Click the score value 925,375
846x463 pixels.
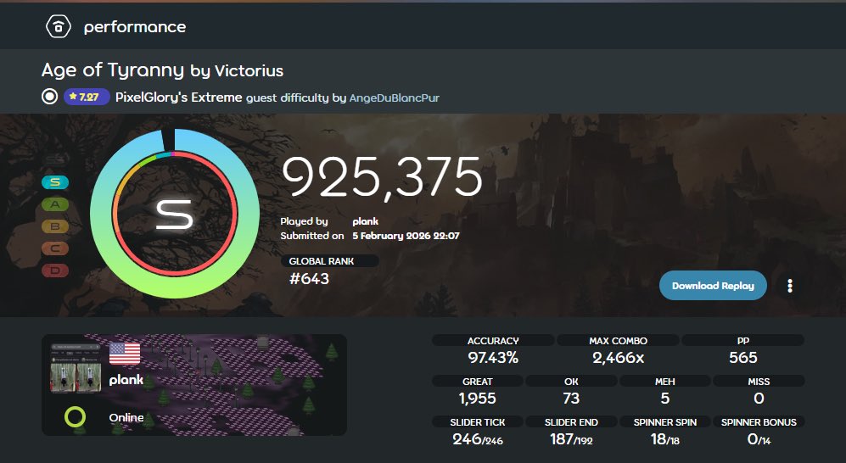coord(382,178)
